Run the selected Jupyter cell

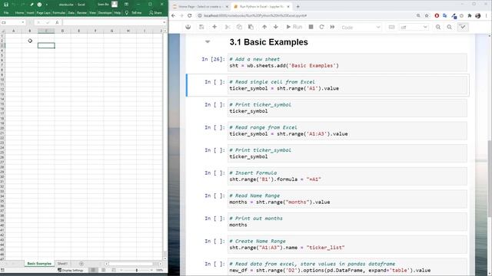294,28
